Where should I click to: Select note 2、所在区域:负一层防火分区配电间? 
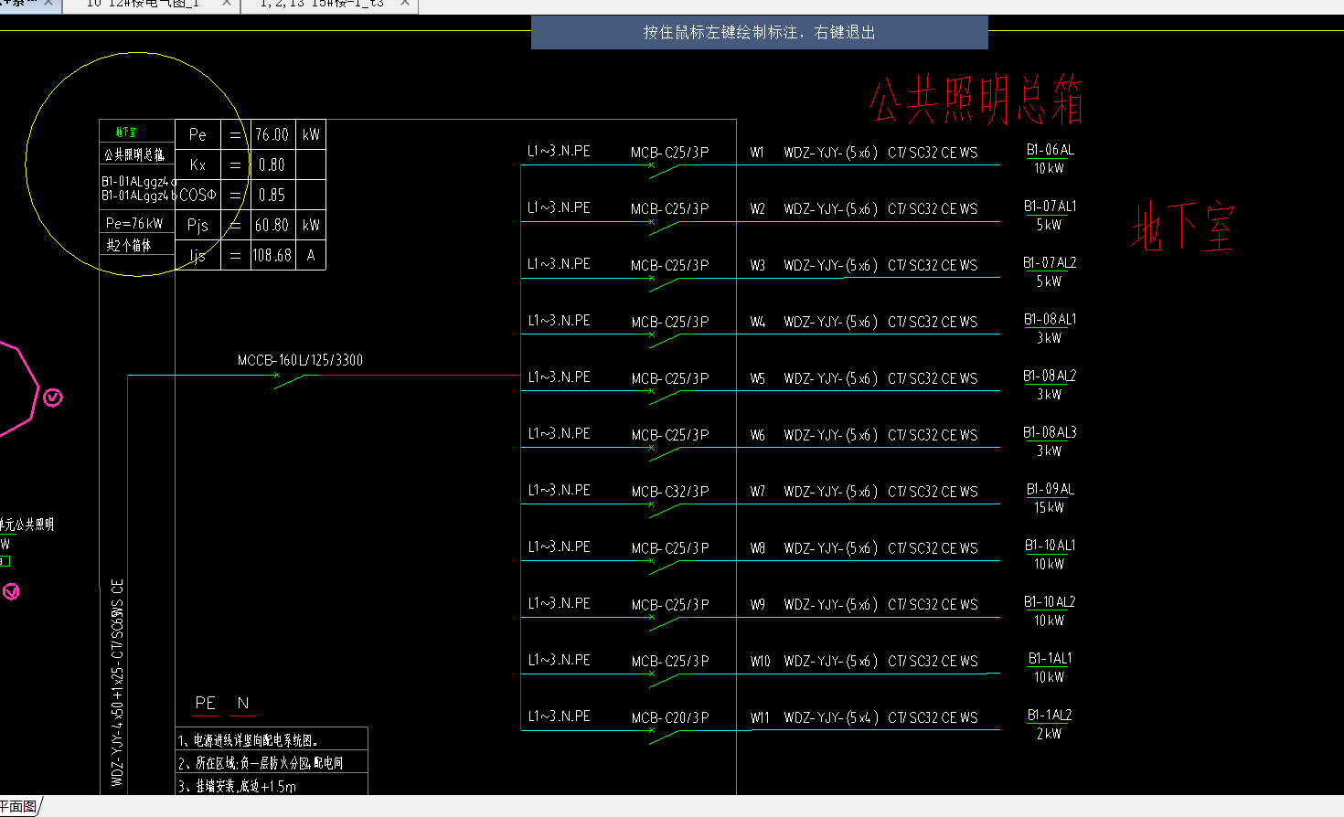[x=261, y=763]
